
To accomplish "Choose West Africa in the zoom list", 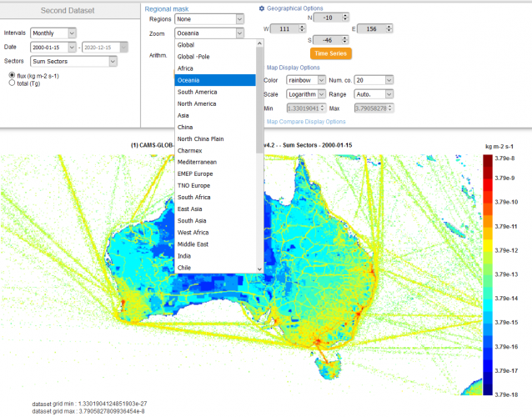I will point(215,233).
